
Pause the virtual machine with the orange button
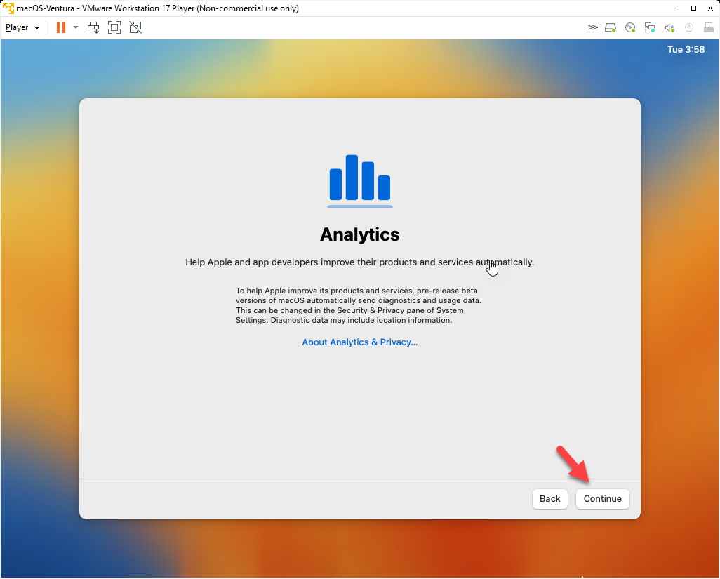point(61,27)
